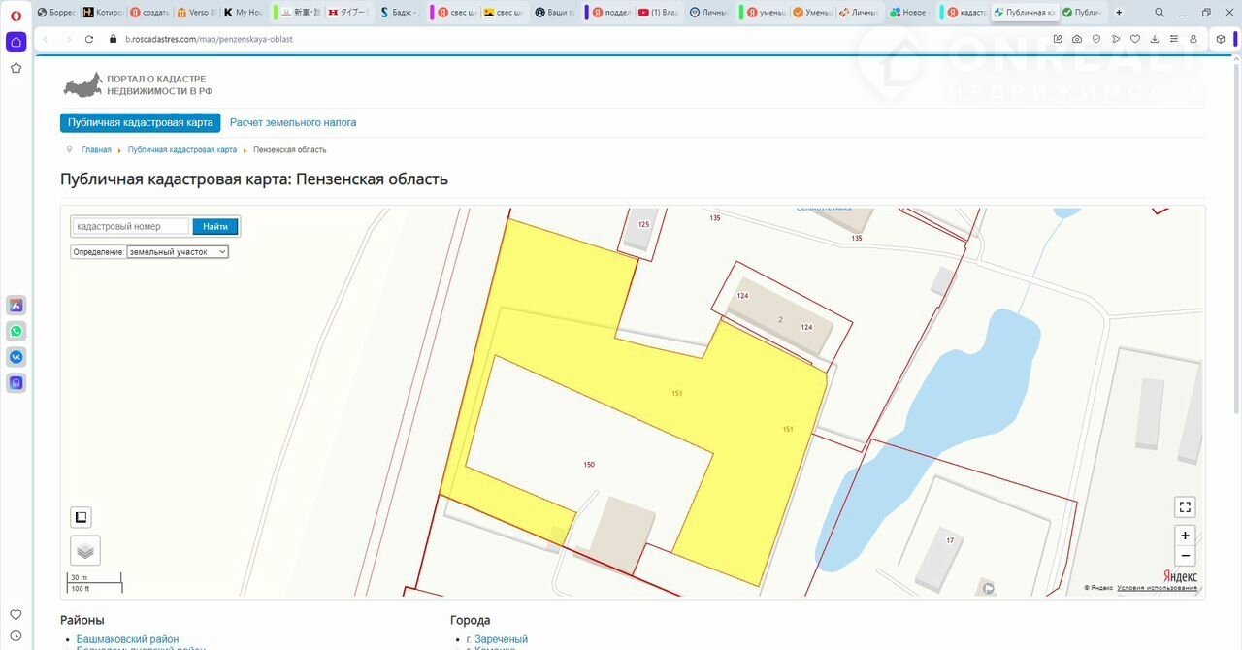This screenshot has height=650, width=1242.
Task: Open the browser downloads icon
Action: [1155, 39]
